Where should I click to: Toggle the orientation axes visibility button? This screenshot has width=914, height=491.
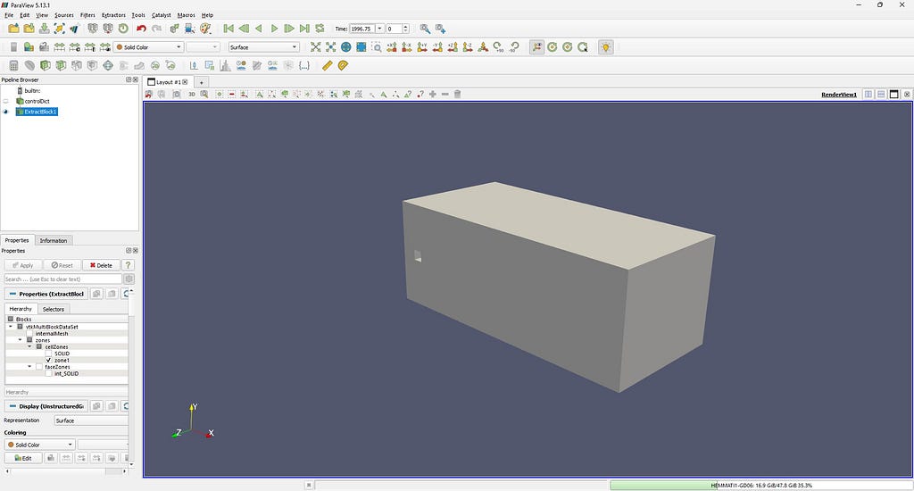point(536,47)
